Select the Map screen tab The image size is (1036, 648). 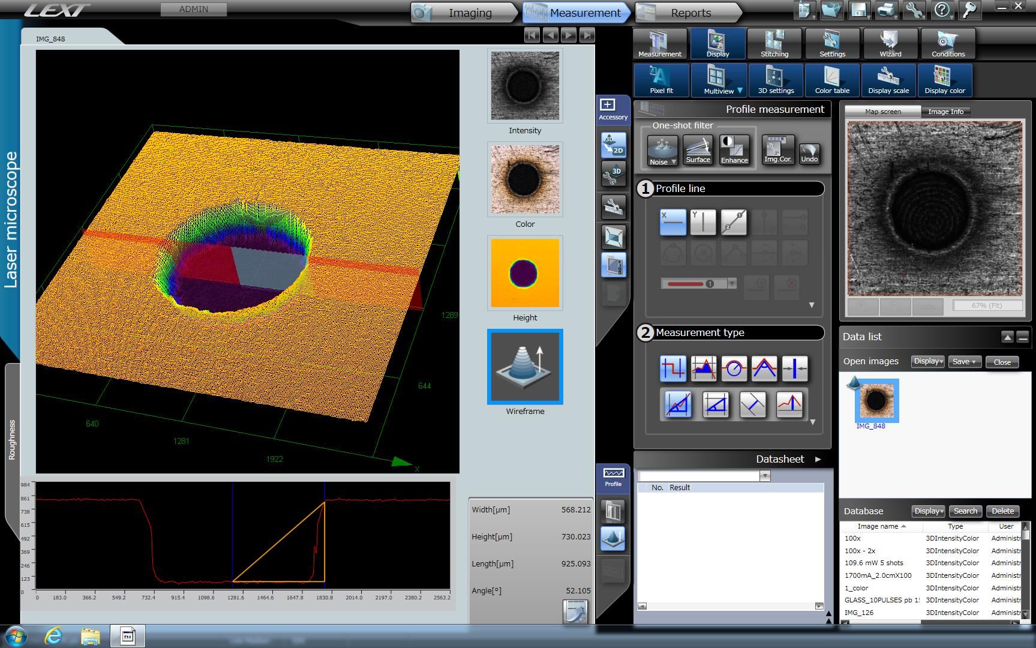(882, 112)
